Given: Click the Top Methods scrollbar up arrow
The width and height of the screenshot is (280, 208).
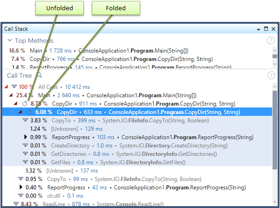Looking at the screenshot, I should tap(275, 50).
